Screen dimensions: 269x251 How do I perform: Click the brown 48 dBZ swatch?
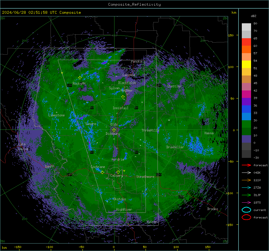click(246, 79)
